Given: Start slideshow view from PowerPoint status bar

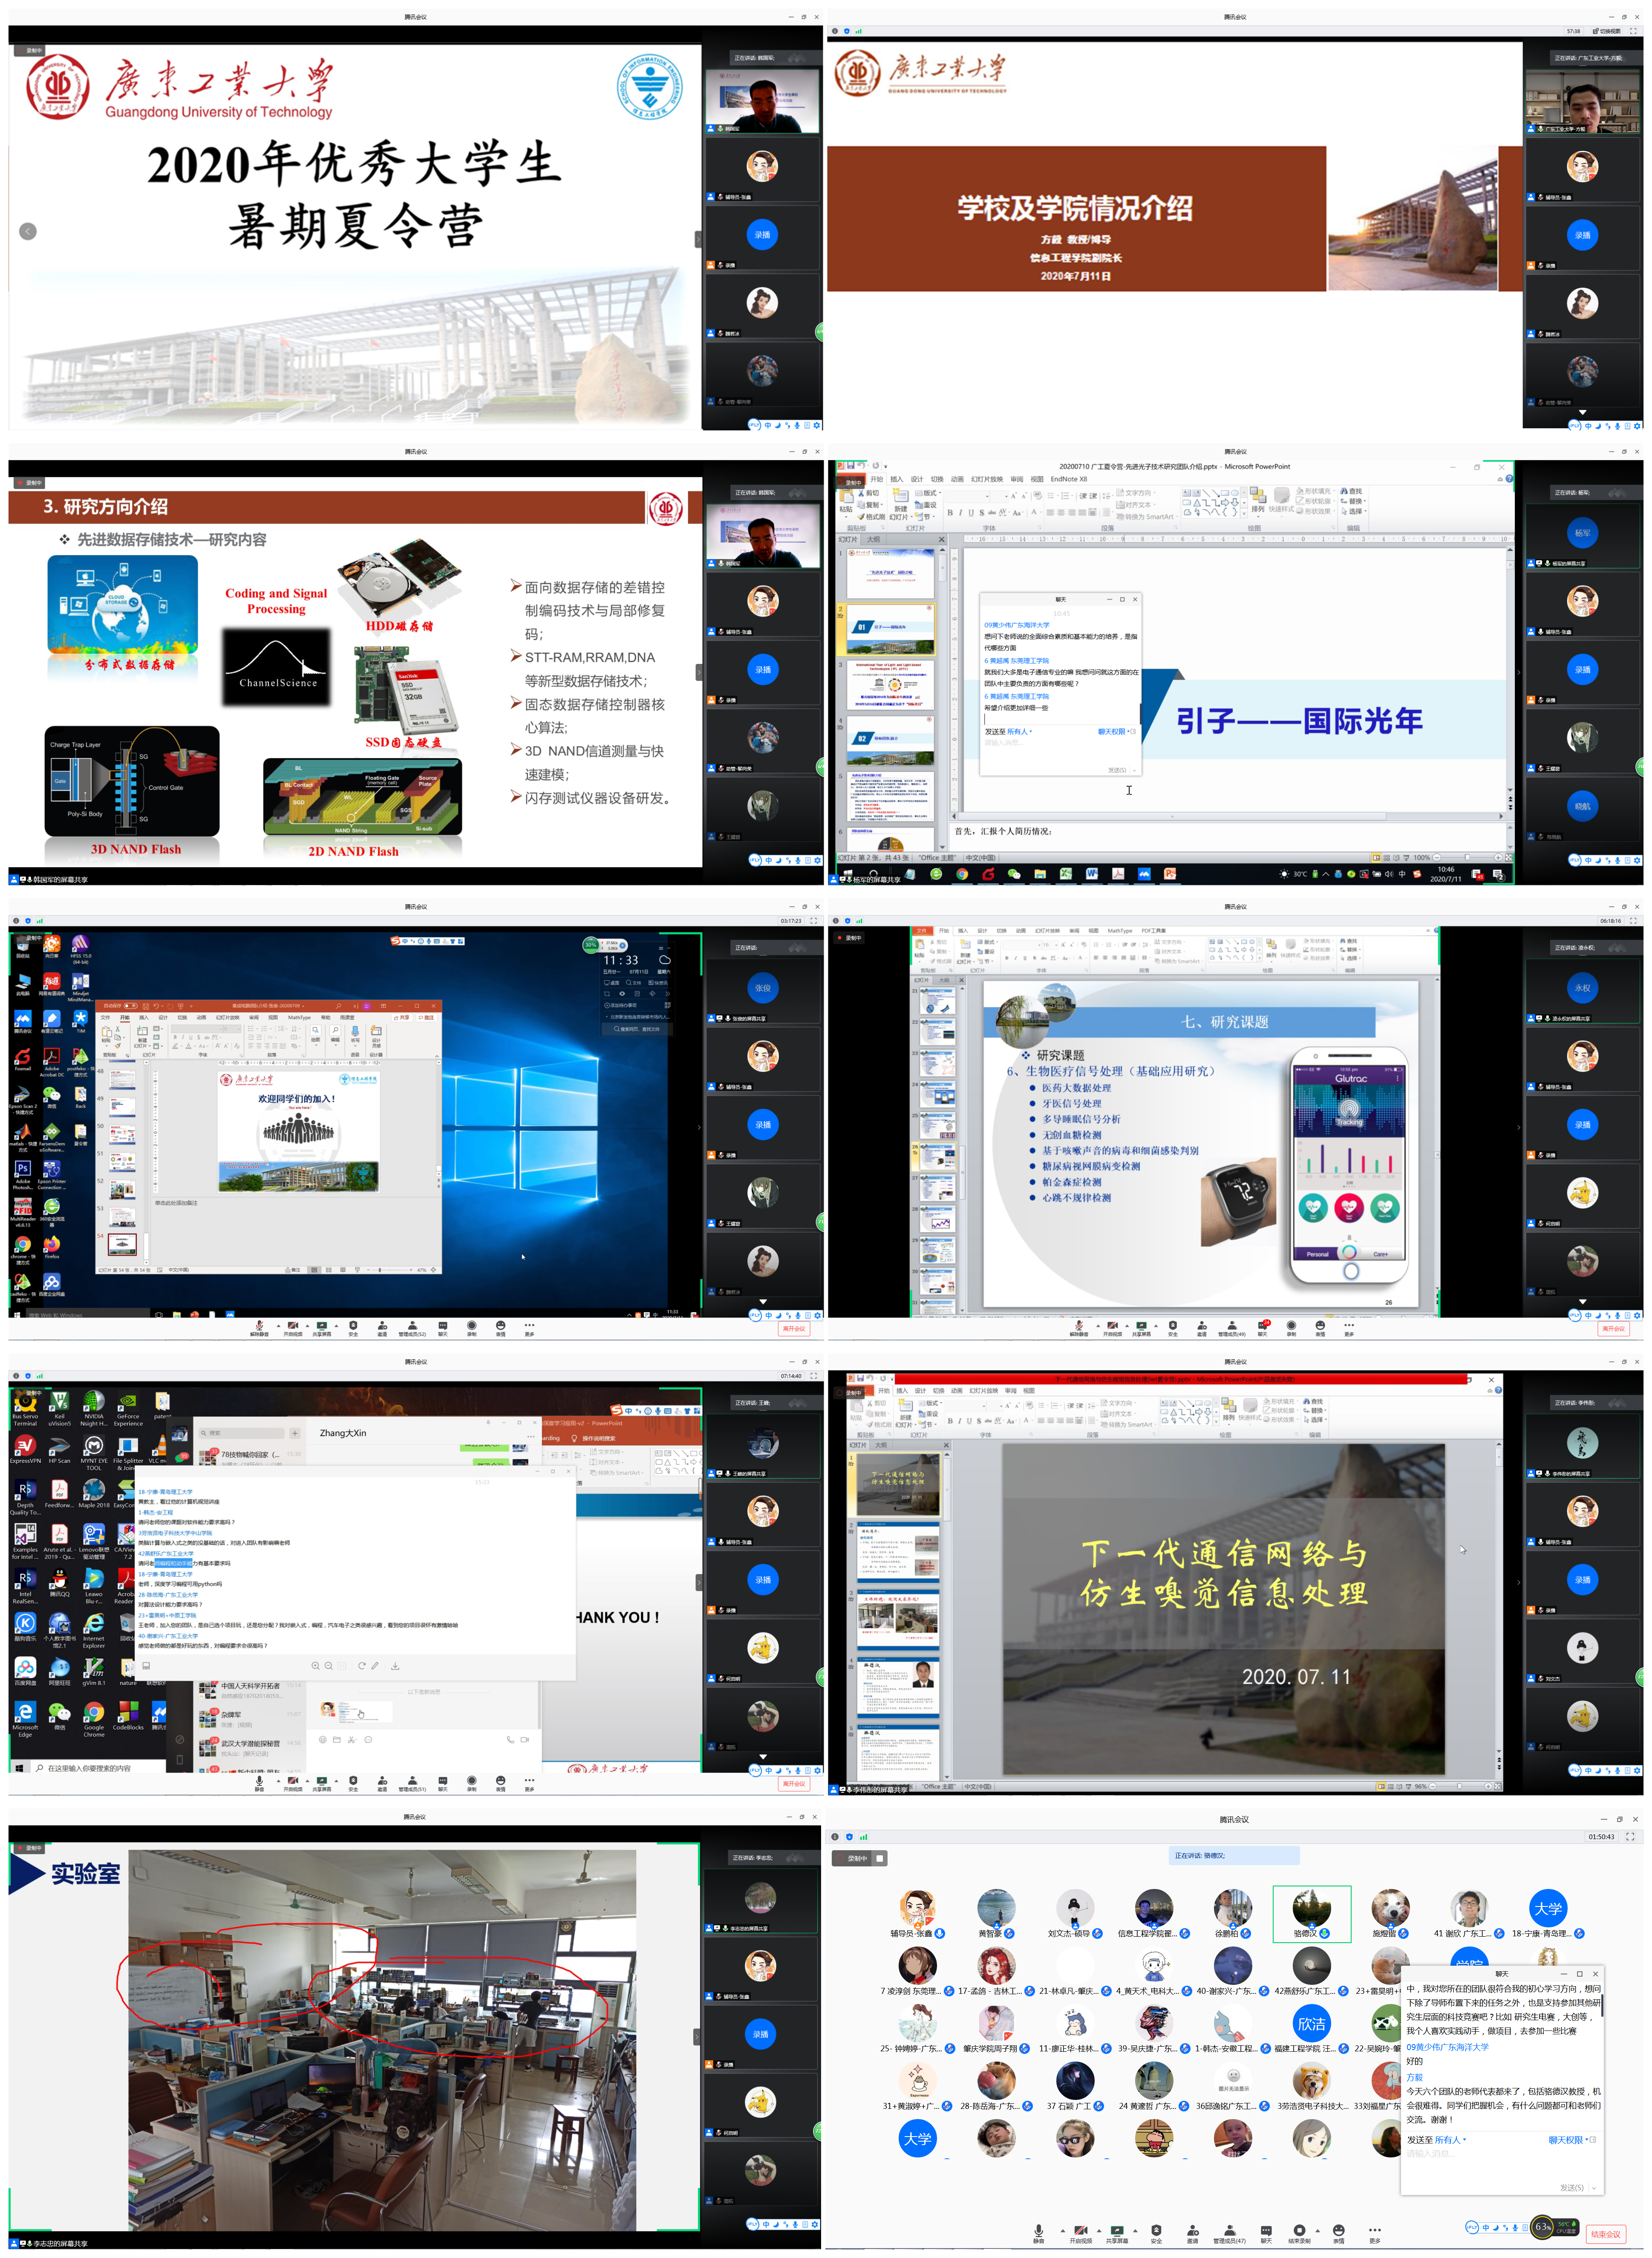Looking at the screenshot, I should click(1407, 858).
